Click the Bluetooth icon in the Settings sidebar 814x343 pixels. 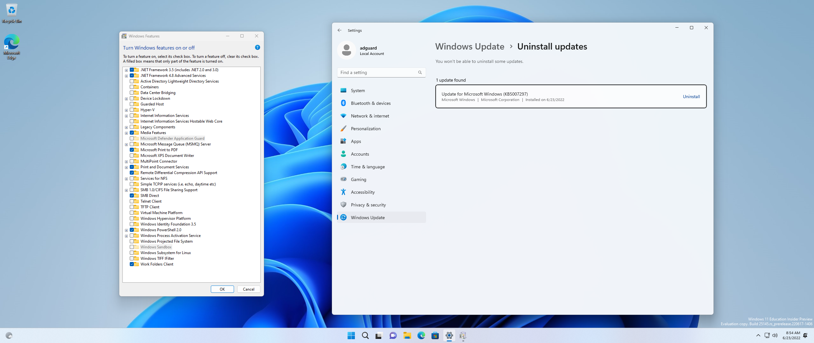(x=343, y=103)
